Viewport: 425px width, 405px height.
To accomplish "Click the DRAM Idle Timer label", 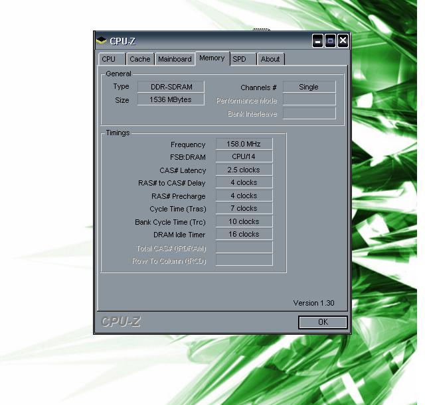I will coord(179,235).
